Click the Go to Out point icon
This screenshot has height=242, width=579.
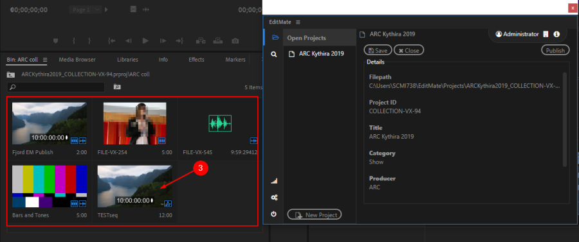[179, 41]
